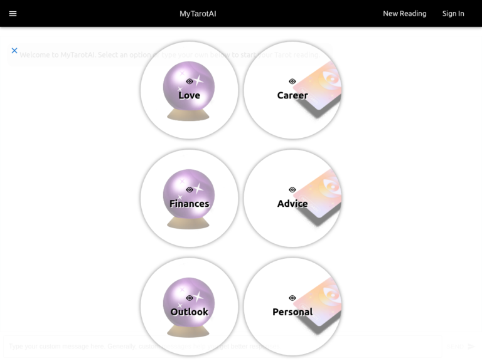Open the hamburger navigation menu

[x=13, y=14]
